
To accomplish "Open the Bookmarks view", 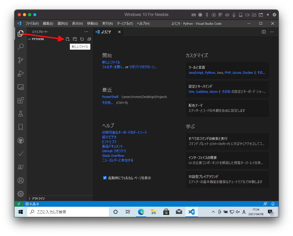I will 21,127.
